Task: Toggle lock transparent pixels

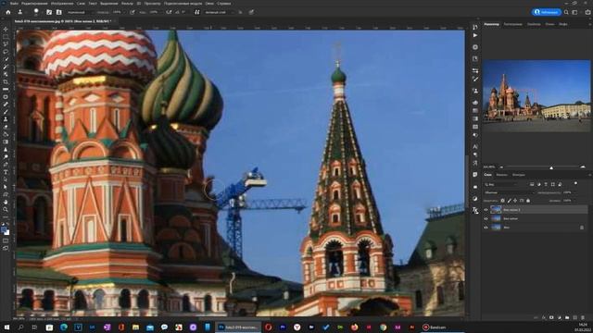Action: coord(502,201)
